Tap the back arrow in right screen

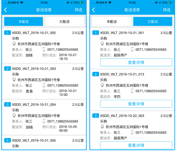[94, 10]
